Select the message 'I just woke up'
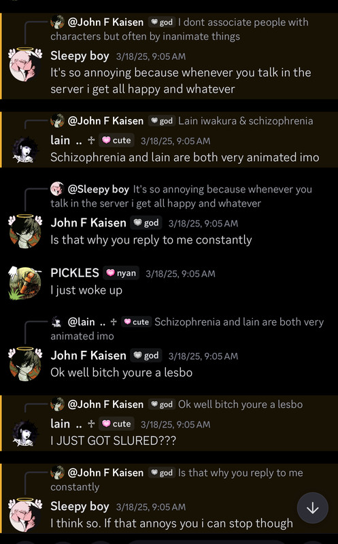This screenshot has height=544, width=338. 86,290
